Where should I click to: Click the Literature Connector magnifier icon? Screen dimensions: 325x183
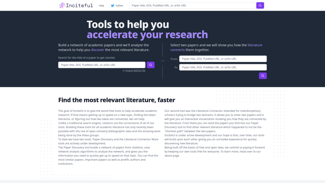tap(262, 76)
